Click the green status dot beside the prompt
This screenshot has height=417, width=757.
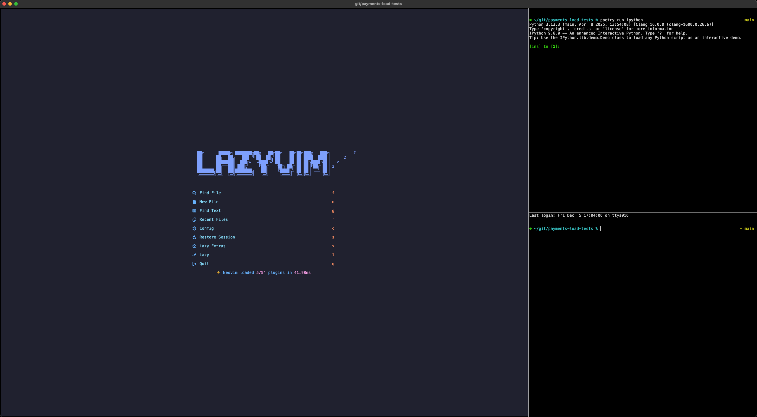530,228
